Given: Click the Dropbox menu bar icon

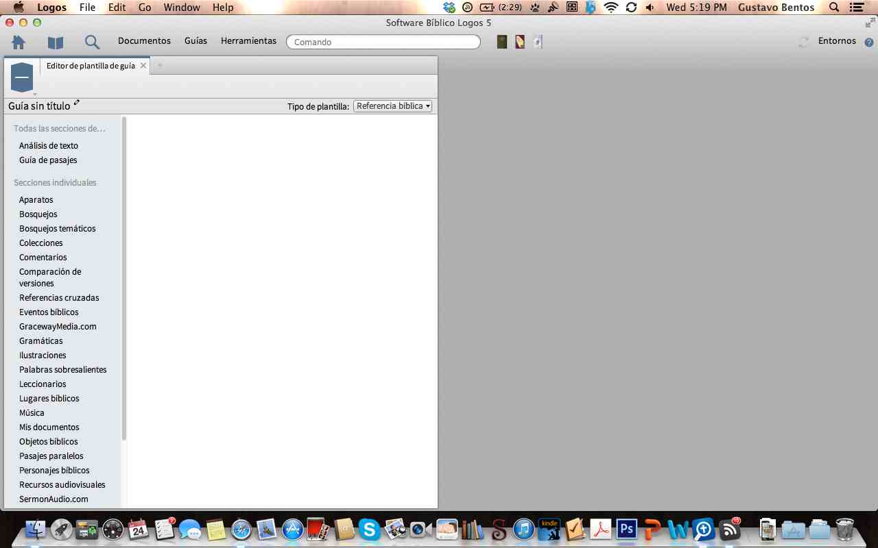Looking at the screenshot, I should [x=449, y=8].
